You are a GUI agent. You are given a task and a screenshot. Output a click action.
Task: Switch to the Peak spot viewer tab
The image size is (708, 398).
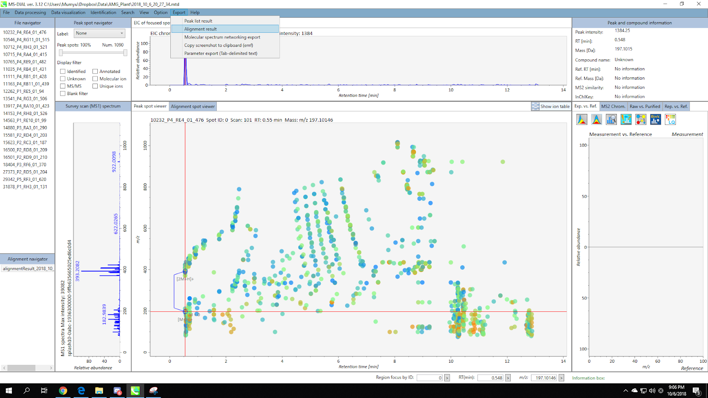pos(150,106)
